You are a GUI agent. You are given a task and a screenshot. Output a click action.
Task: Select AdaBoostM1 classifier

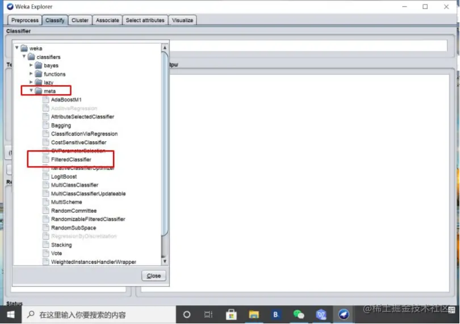click(66, 100)
